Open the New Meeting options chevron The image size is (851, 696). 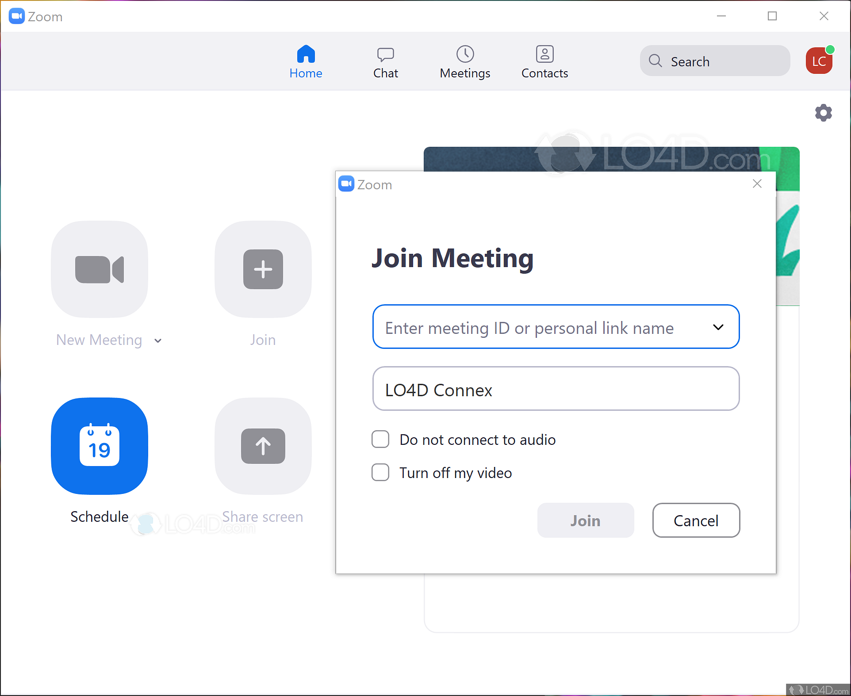[x=158, y=340]
